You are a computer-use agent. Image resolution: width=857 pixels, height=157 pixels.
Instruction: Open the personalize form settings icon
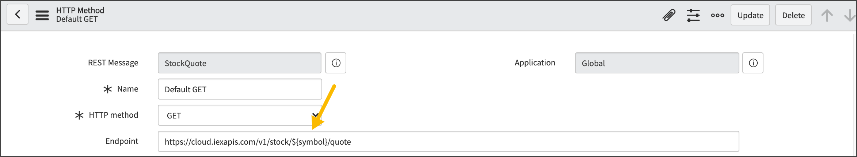(693, 15)
